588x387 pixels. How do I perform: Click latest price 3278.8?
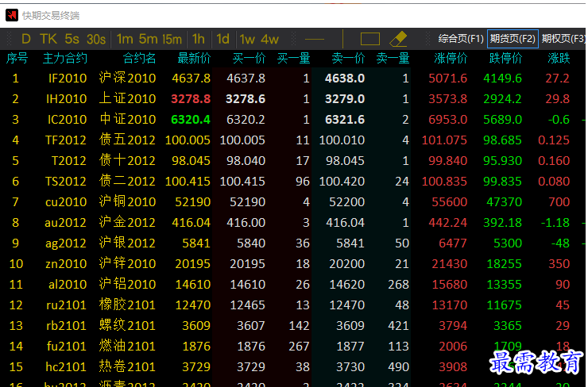(x=191, y=99)
